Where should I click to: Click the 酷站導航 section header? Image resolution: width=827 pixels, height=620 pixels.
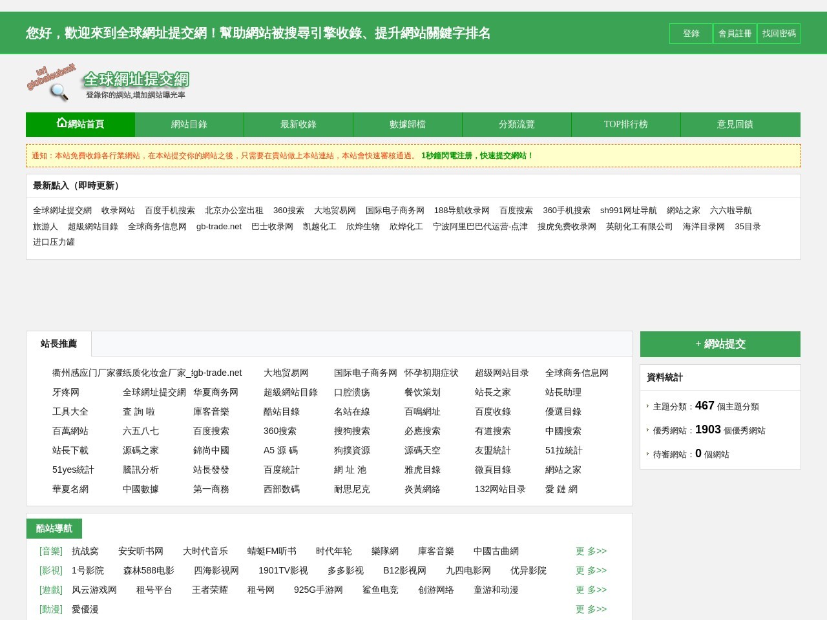(53, 528)
